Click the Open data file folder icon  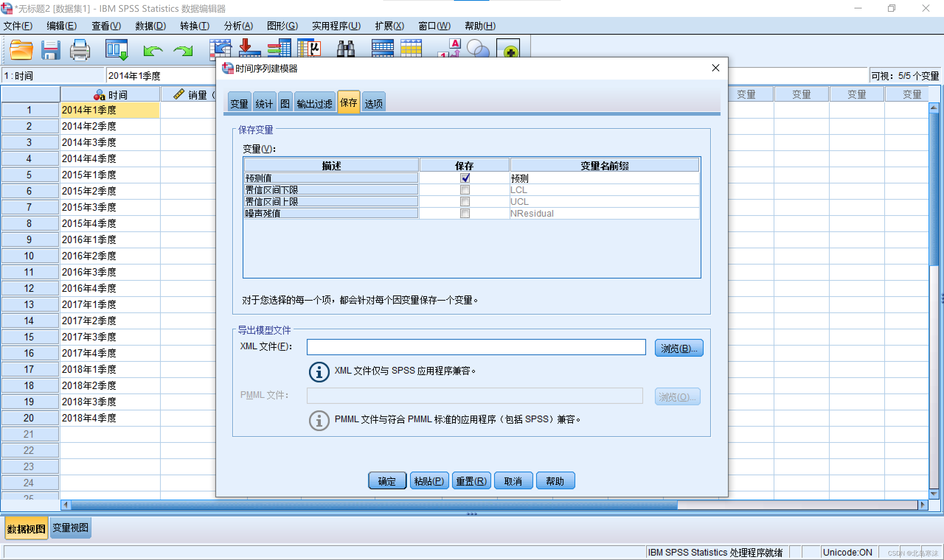pyautogui.click(x=21, y=50)
